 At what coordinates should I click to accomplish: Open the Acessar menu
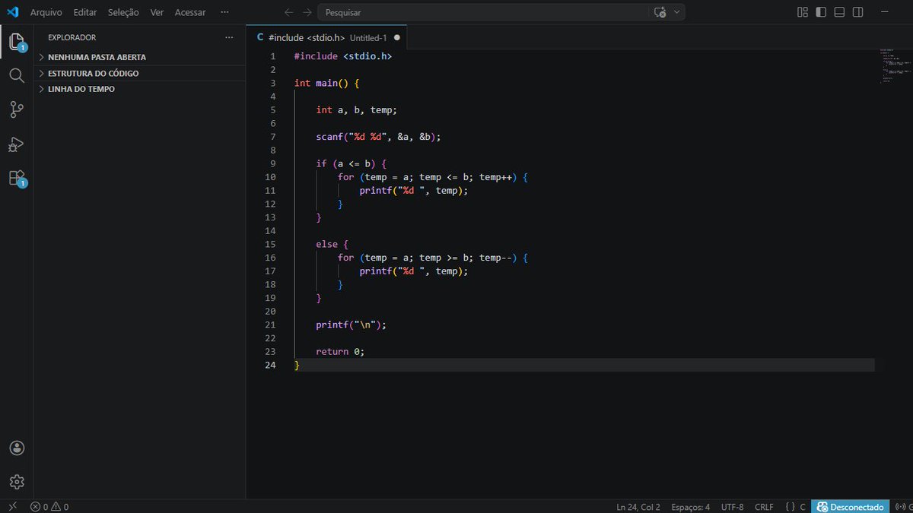[190, 12]
